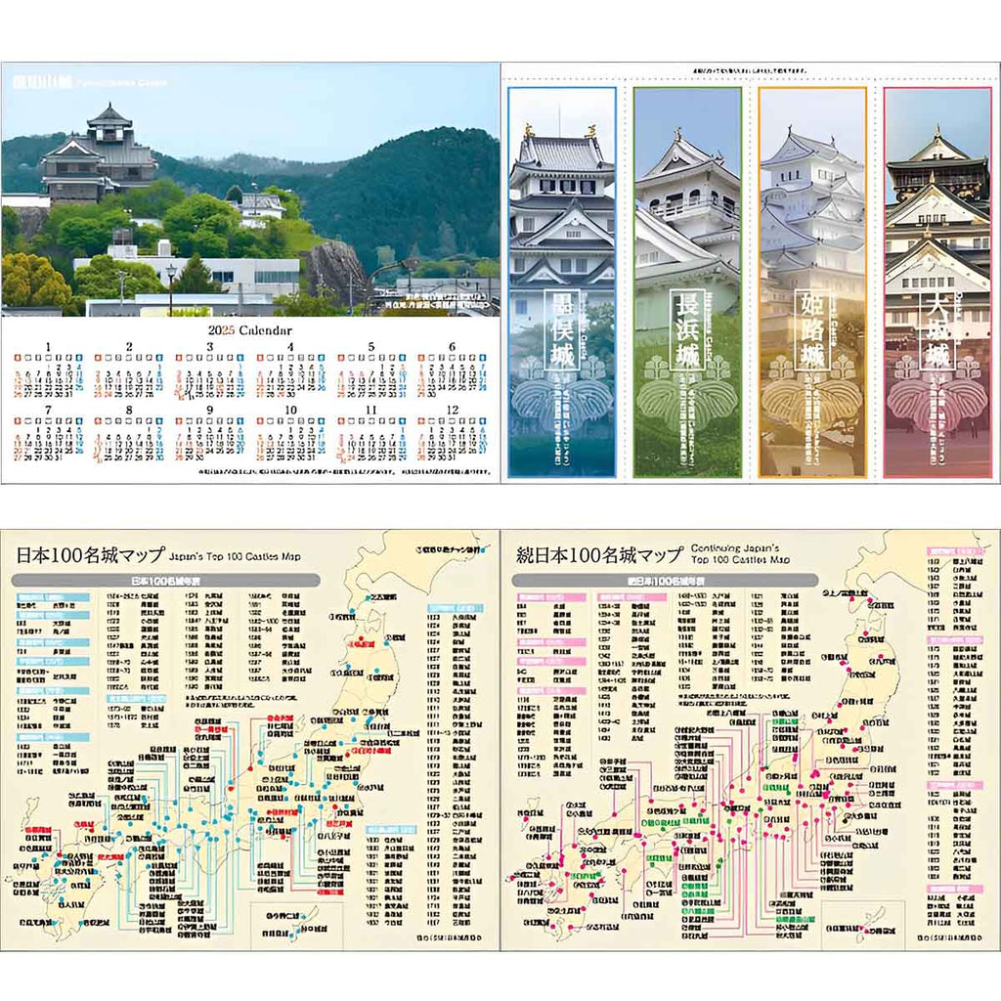
Task: Click the gray chronology header bar on right map
Action: pyautogui.click(x=665, y=581)
